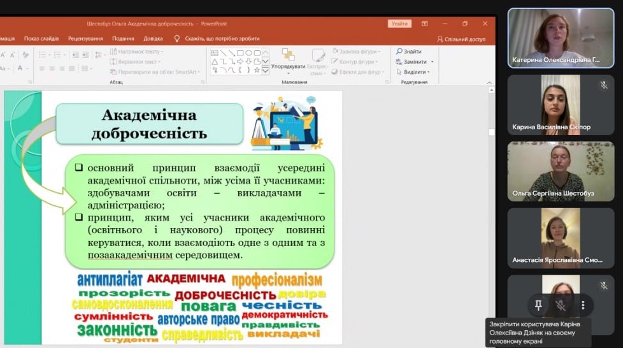Click the Спільний доступ share button
Image resolution: width=623 pixels, height=348 pixels.
pyautogui.click(x=461, y=39)
